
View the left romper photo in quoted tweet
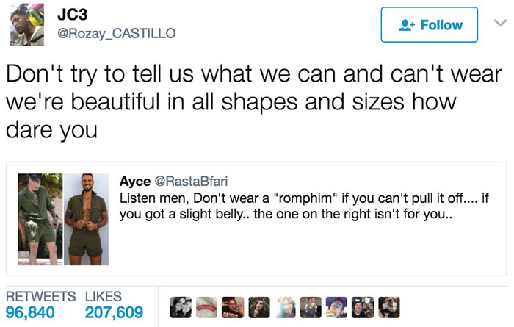pos(40,218)
